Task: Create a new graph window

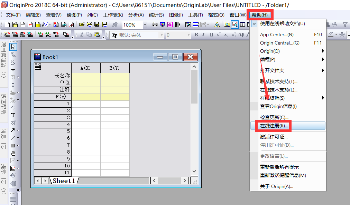Action: (x=30, y=25)
